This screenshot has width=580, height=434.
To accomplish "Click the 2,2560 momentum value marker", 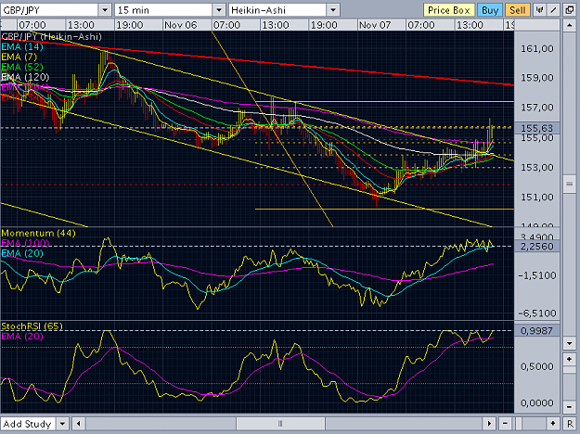I will pyautogui.click(x=536, y=246).
